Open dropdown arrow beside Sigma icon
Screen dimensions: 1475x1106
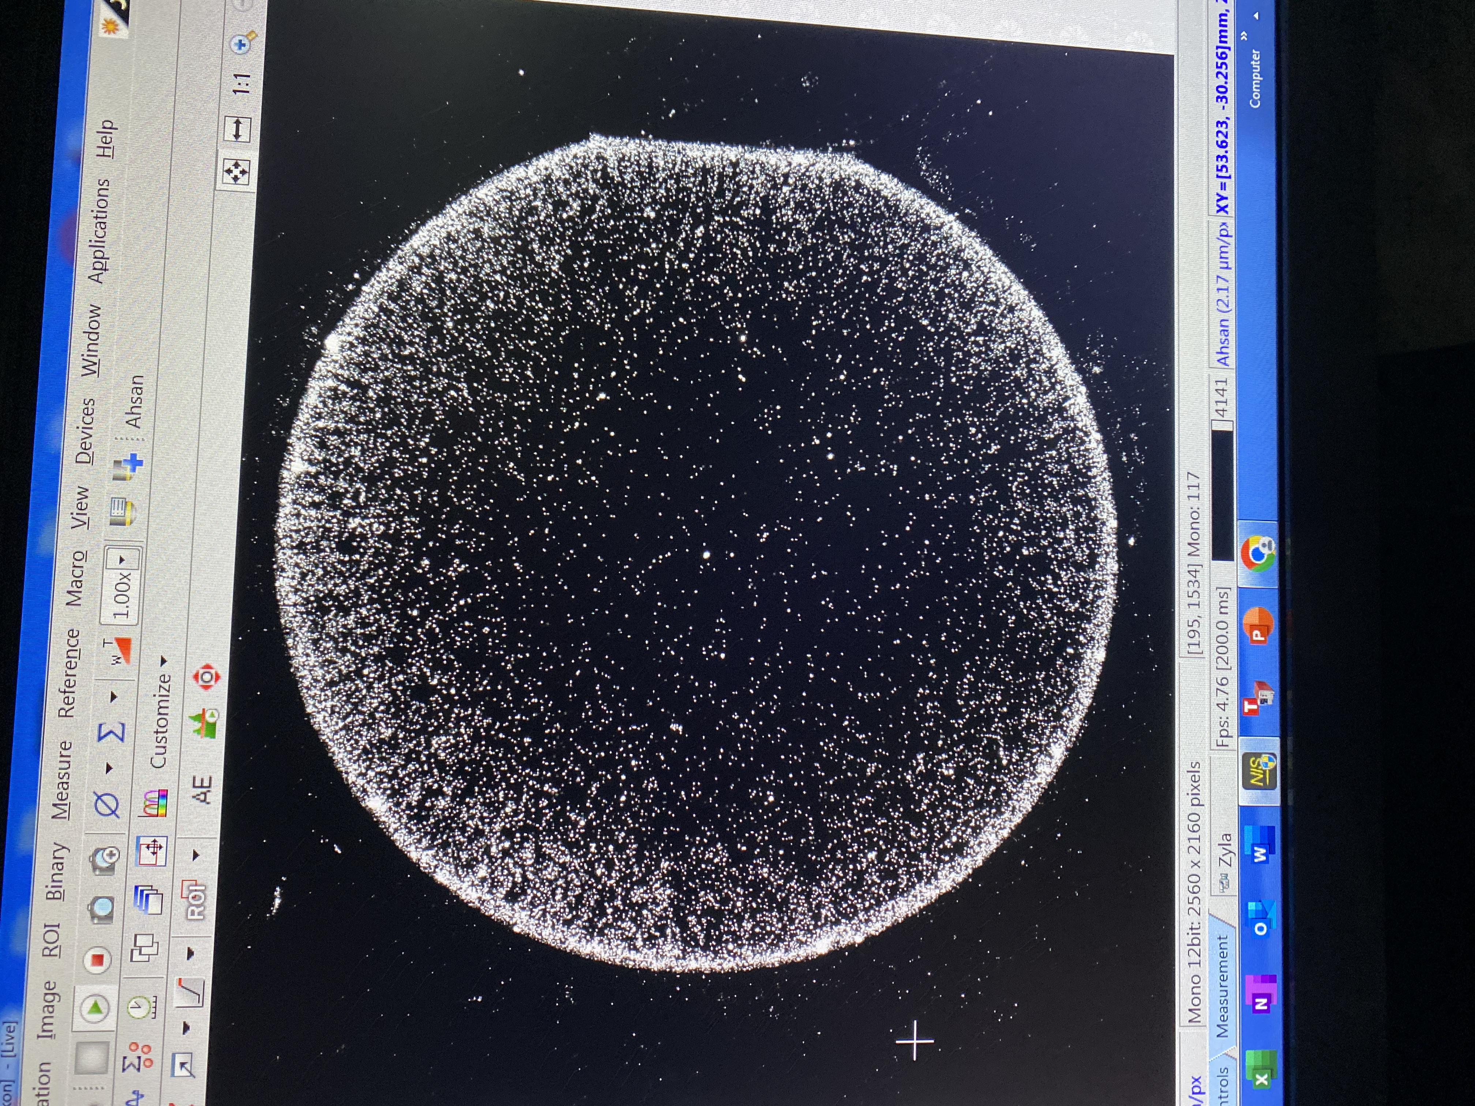[115, 697]
